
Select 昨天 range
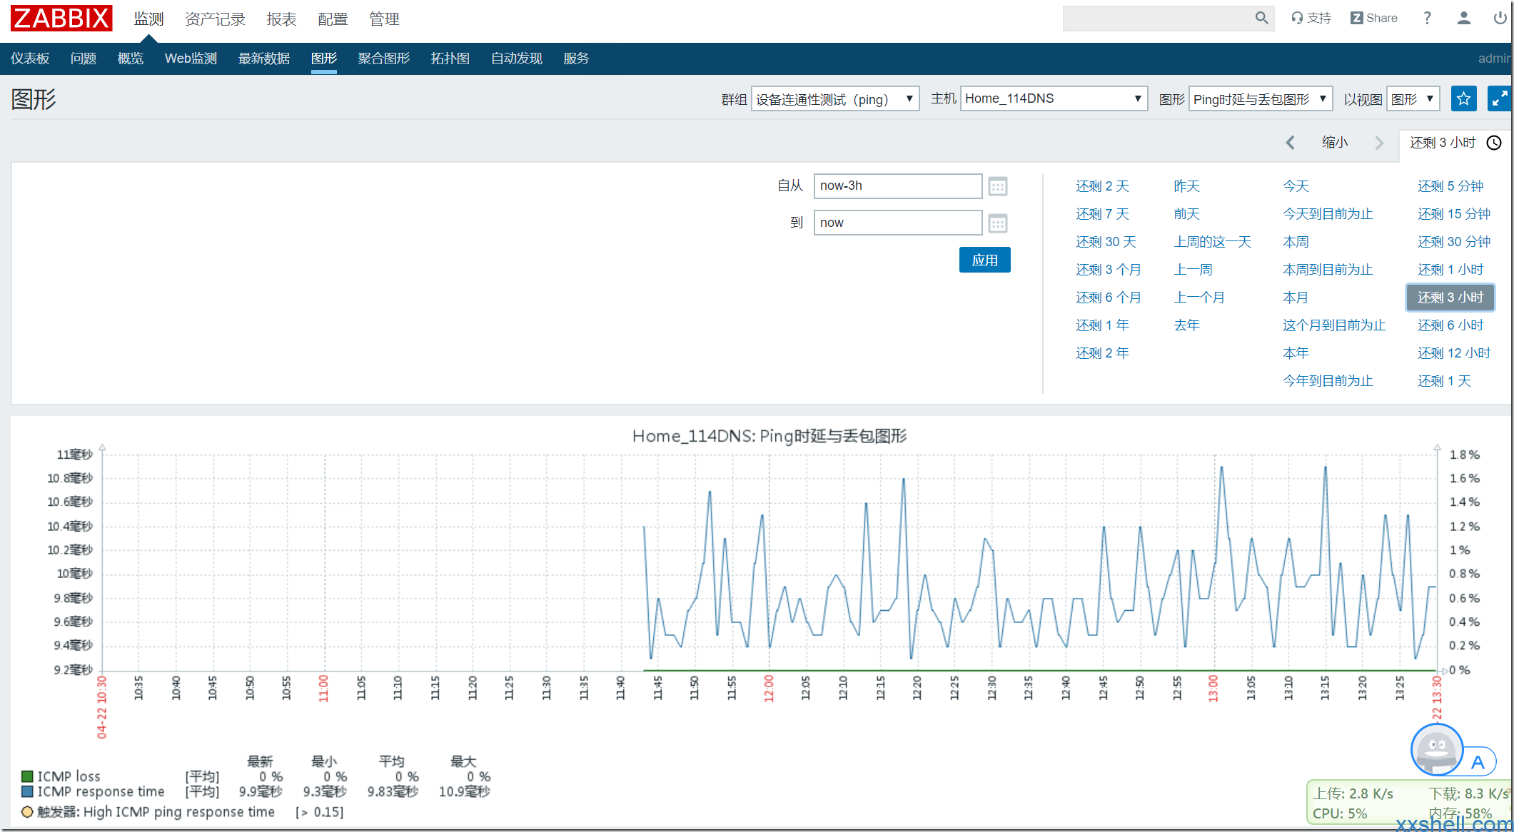pos(1187,186)
